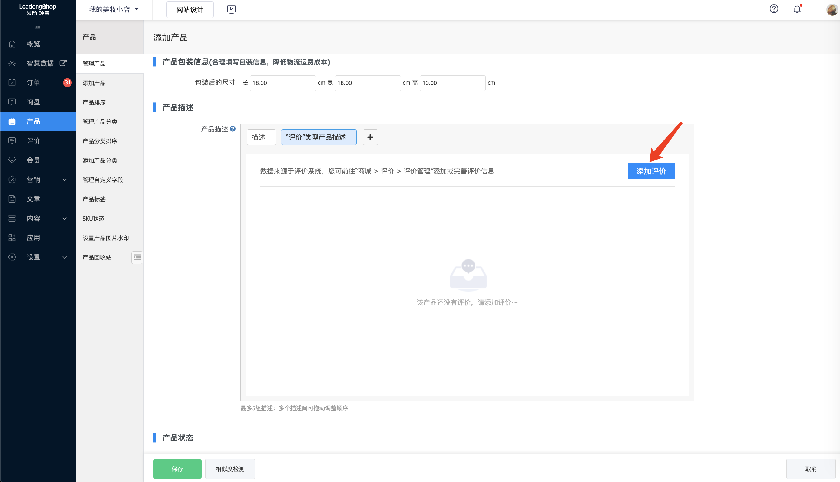
Task: Click the green 保存 button
Action: point(177,468)
